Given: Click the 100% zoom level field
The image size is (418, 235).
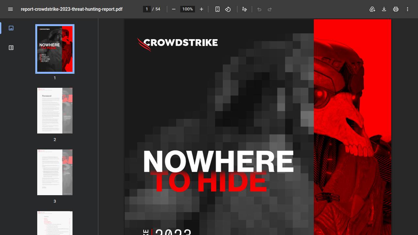Looking at the screenshot, I should pos(187,9).
